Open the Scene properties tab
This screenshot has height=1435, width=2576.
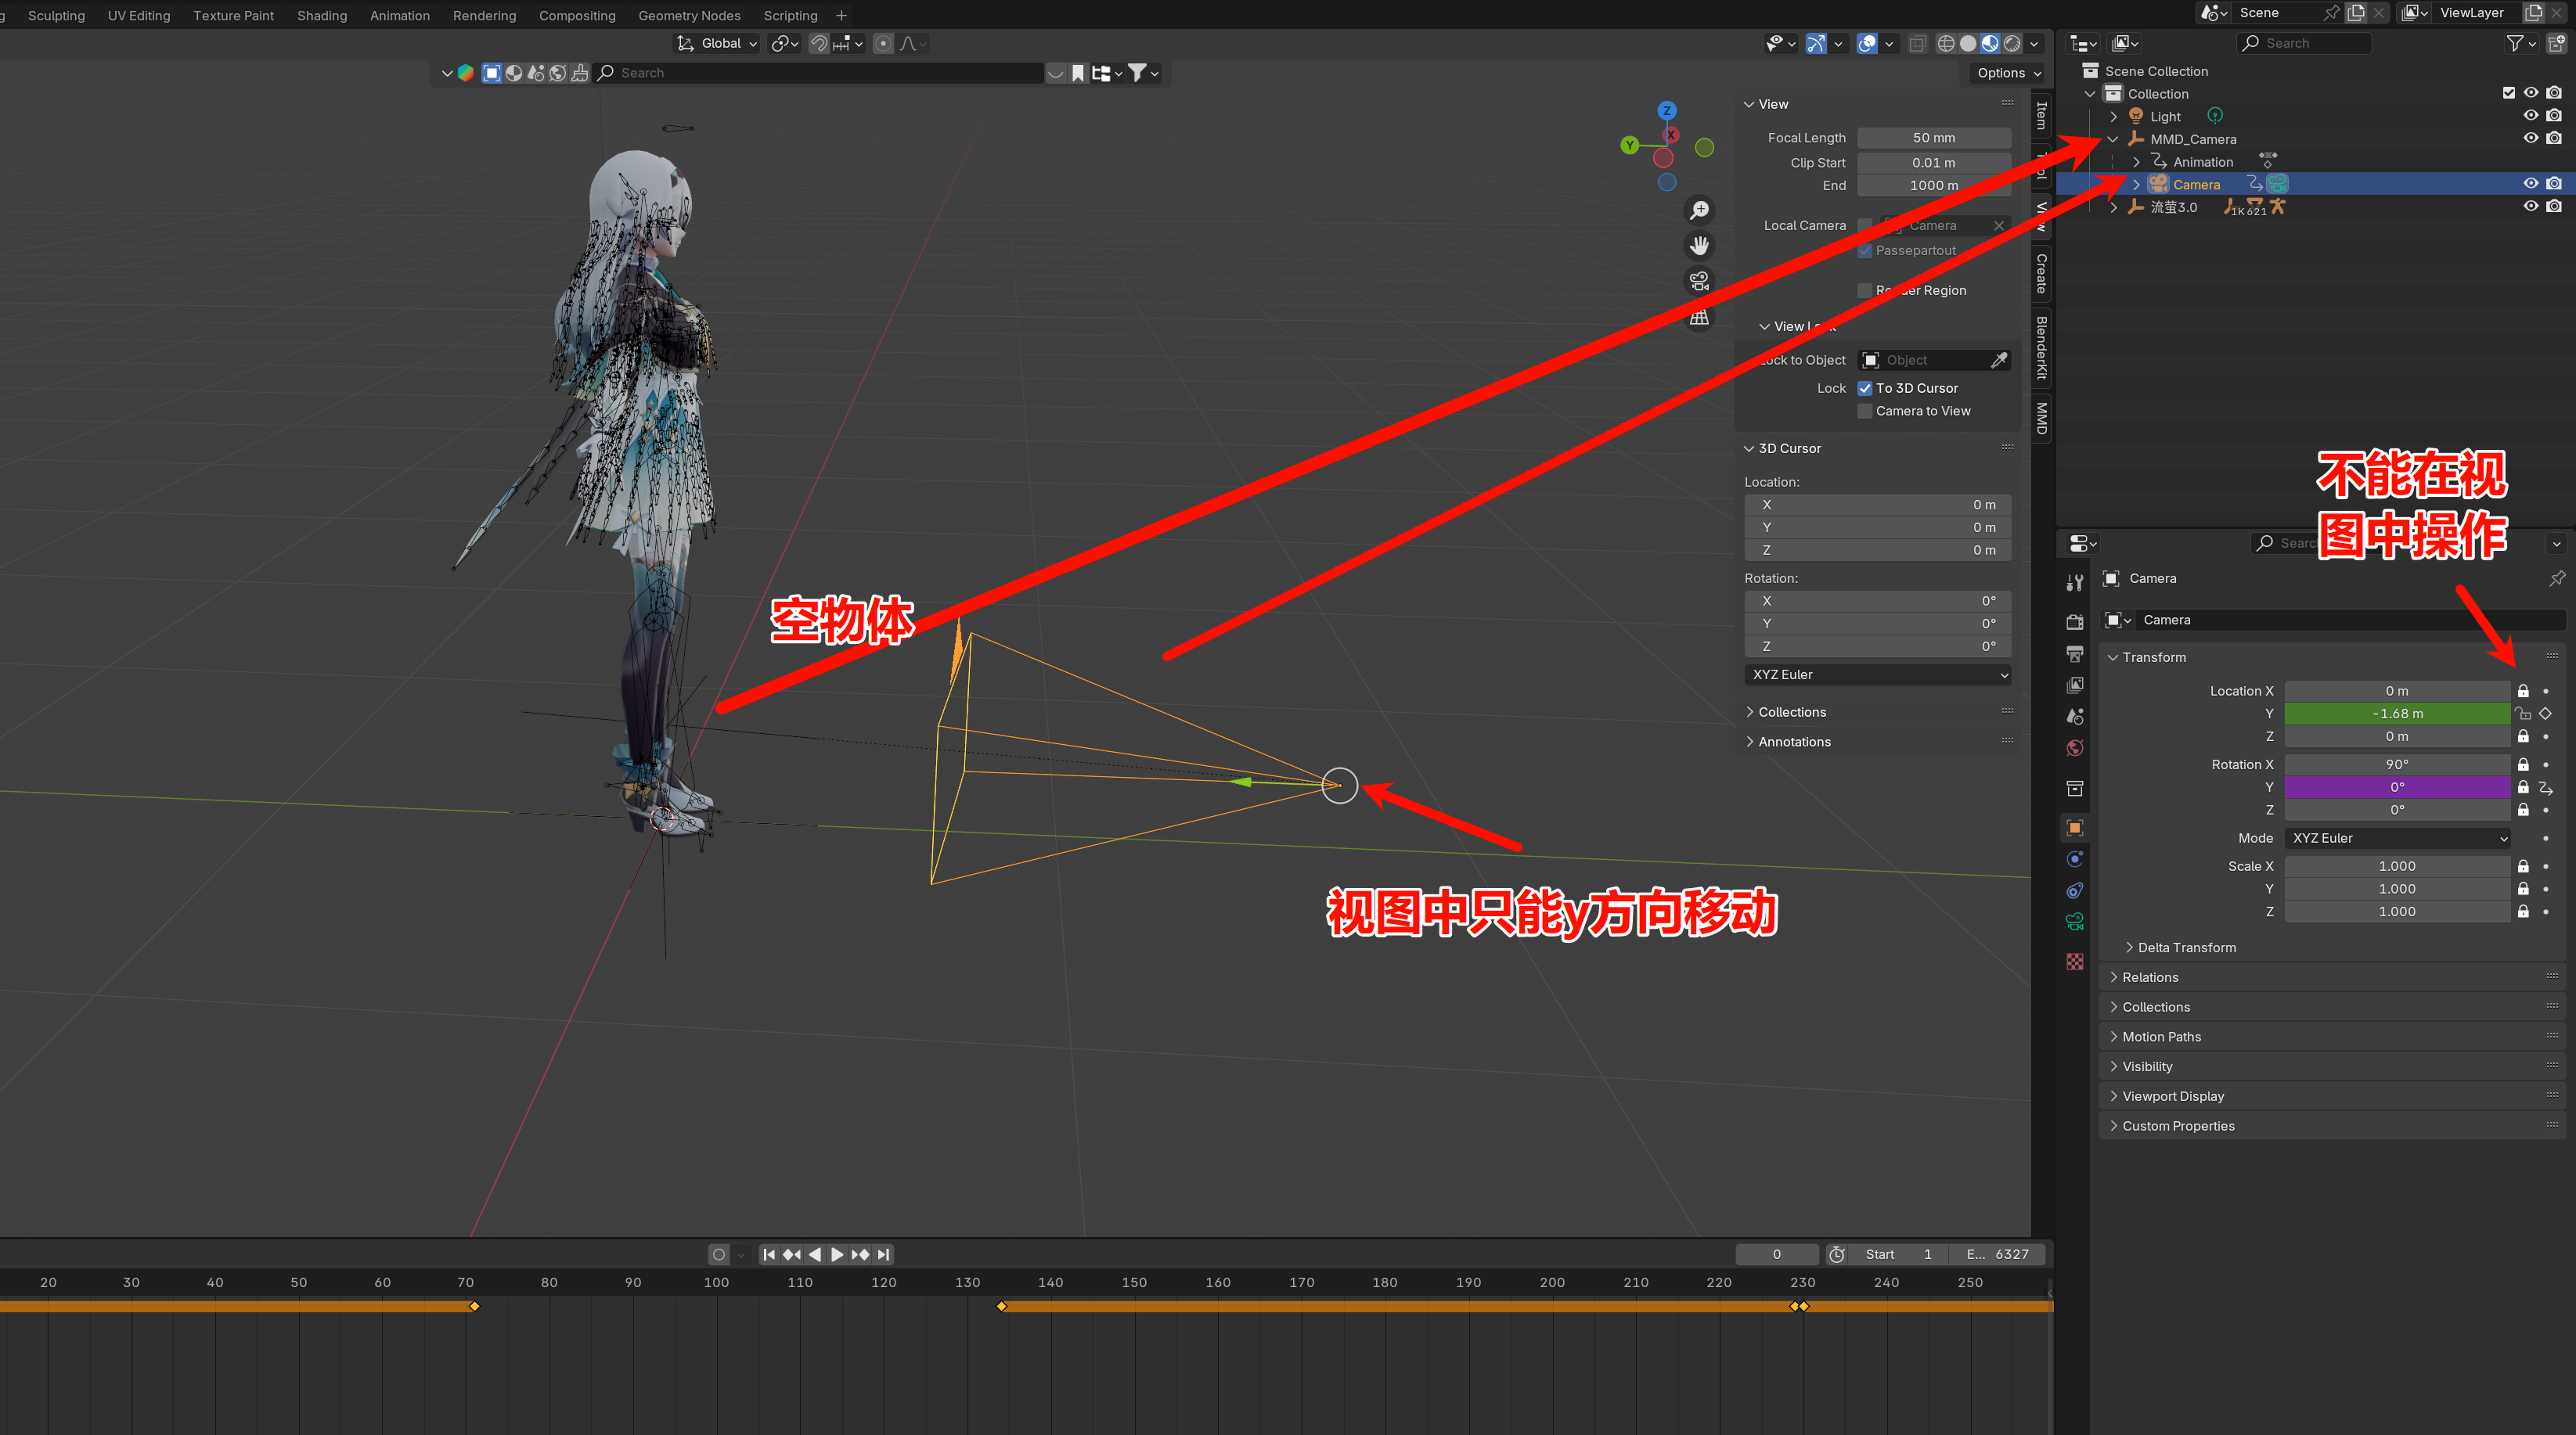coord(2075,717)
